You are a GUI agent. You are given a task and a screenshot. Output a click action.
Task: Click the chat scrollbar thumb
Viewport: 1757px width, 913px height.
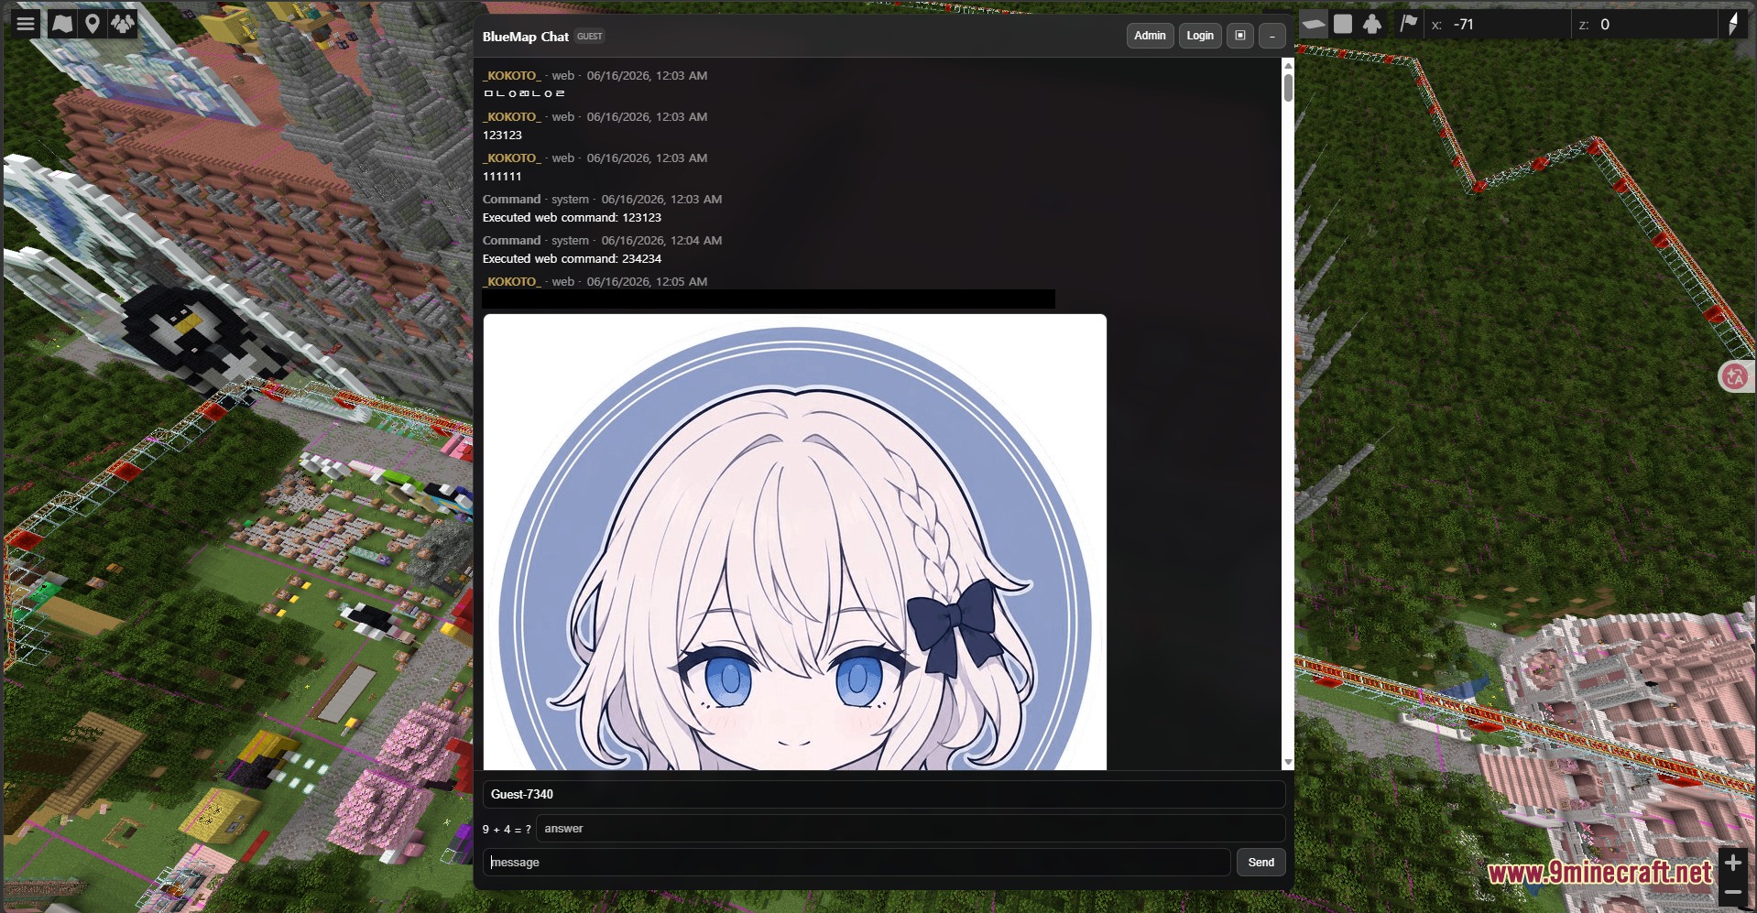pos(1288,87)
